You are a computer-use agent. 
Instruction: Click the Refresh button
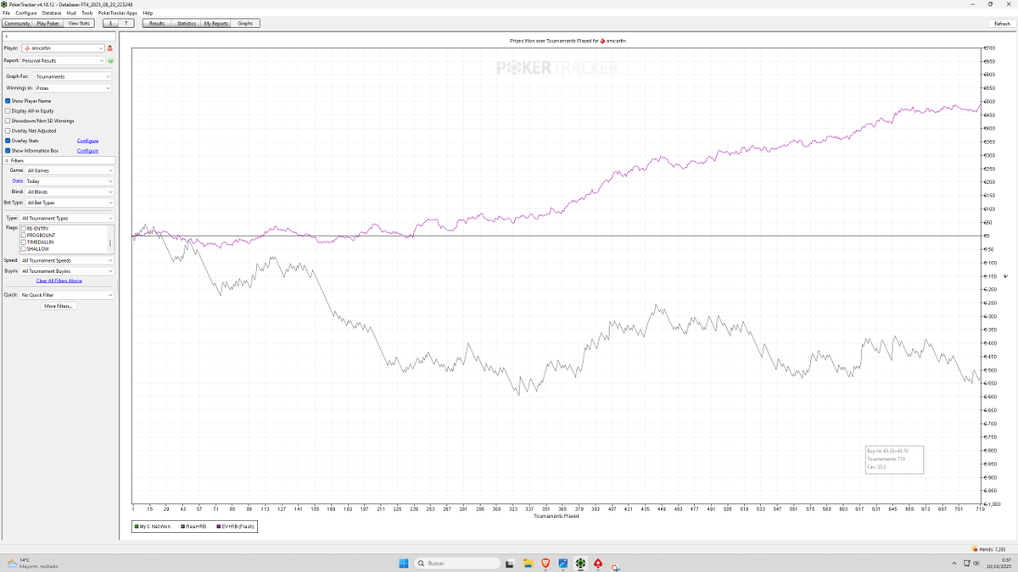[x=1002, y=24]
